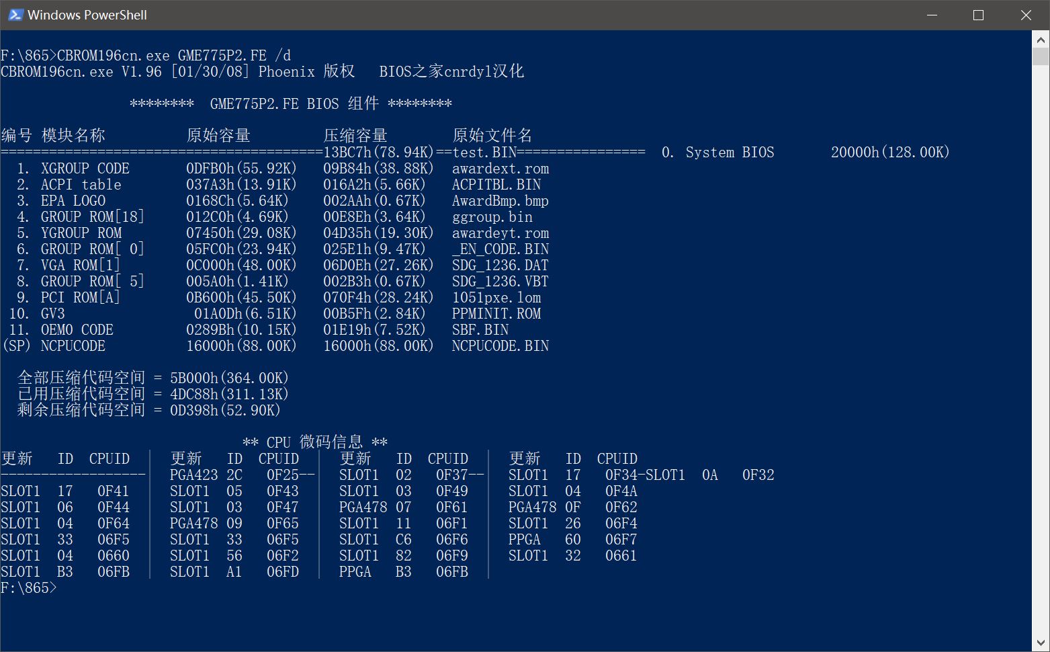Viewport: 1050px width, 652px height.
Task: Close the Windows PowerShell window
Action: [x=1026, y=15]
